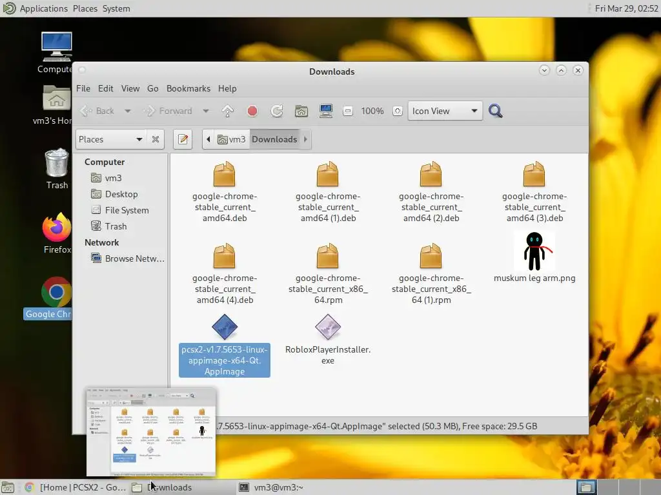
Task: Open Desktop in the sidebar
Action: (115, 194)
